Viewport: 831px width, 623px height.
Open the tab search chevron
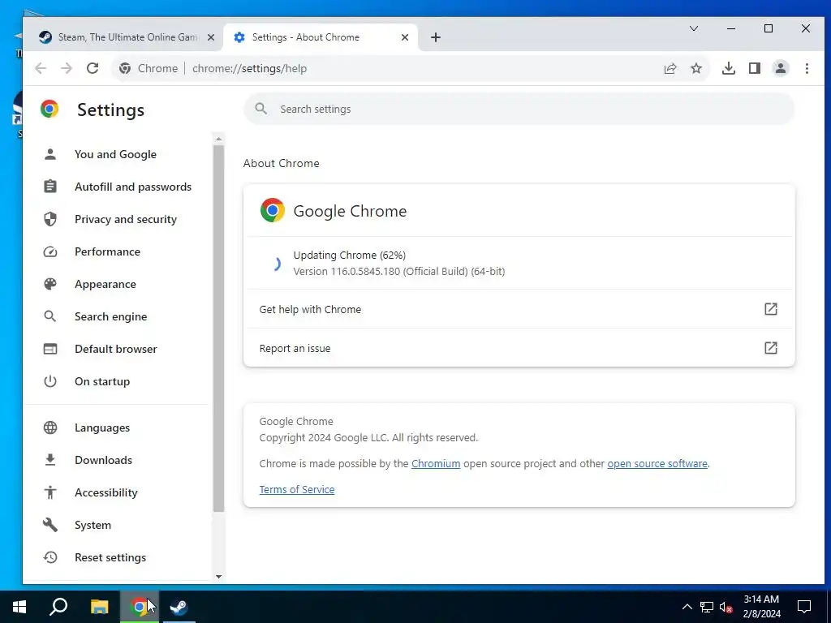coord(693,28)
